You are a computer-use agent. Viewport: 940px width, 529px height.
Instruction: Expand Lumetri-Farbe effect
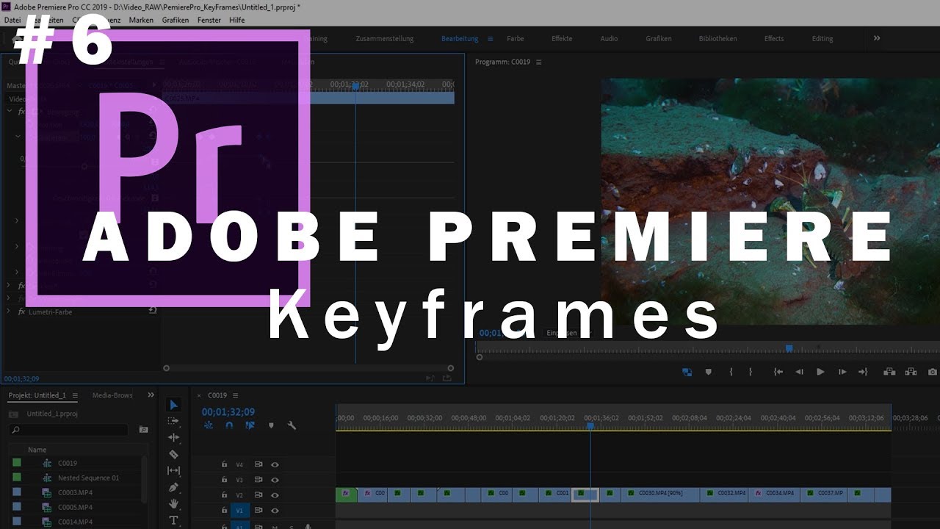coord(9,312)
